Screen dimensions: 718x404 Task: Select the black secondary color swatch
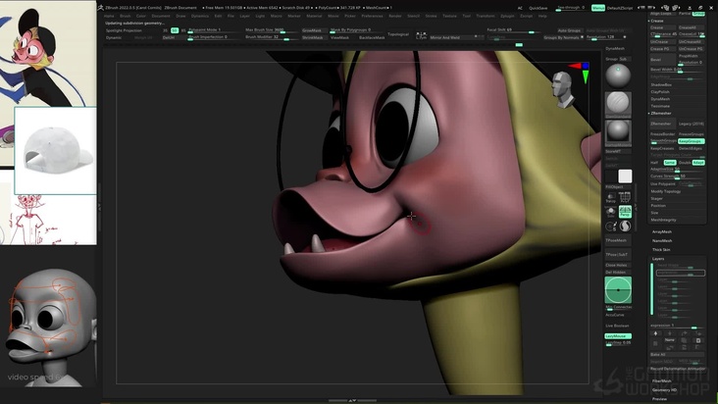[611, 177]
